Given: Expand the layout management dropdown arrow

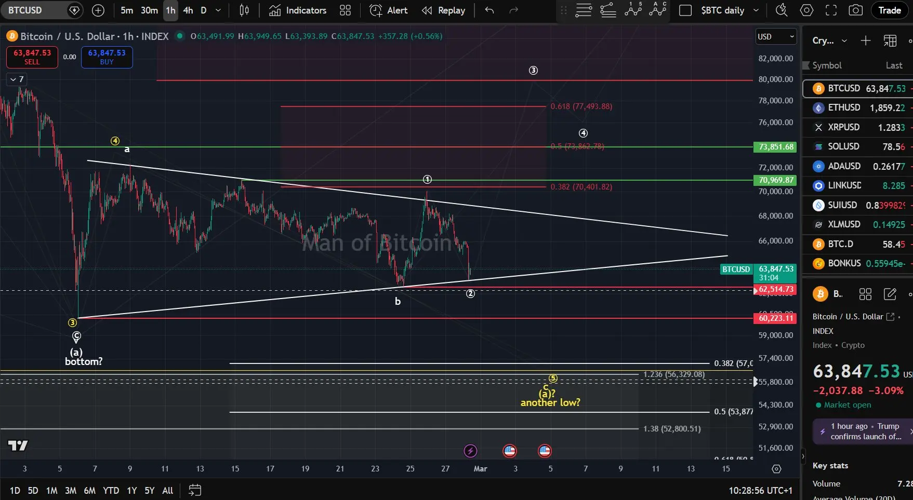Looking at the screenshot, I should (x=756, y=10).
